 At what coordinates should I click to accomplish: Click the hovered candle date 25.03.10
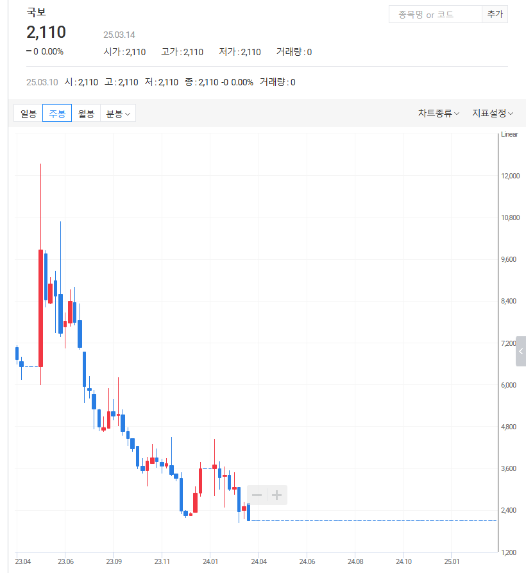coord(42,82)
